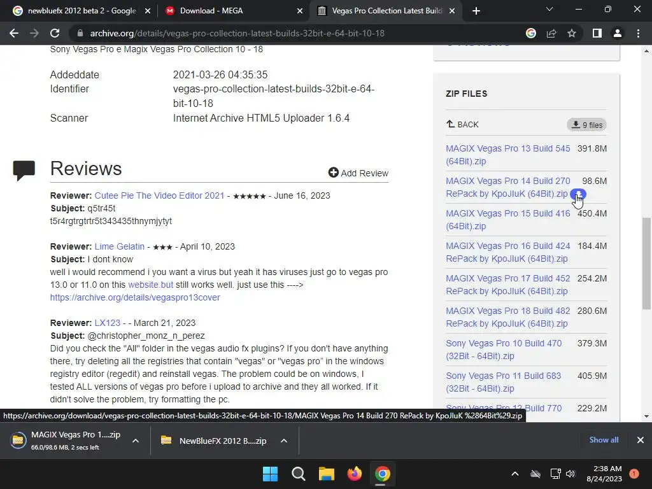Open the volume control in system tray
The width and height of the screenshot is (652, 489).
[x=570, y=474]
